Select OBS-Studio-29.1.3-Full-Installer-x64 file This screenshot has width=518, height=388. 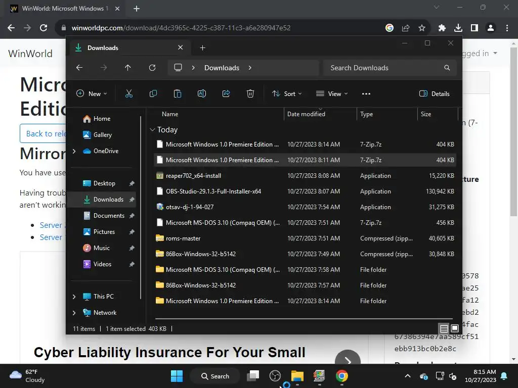306,191
